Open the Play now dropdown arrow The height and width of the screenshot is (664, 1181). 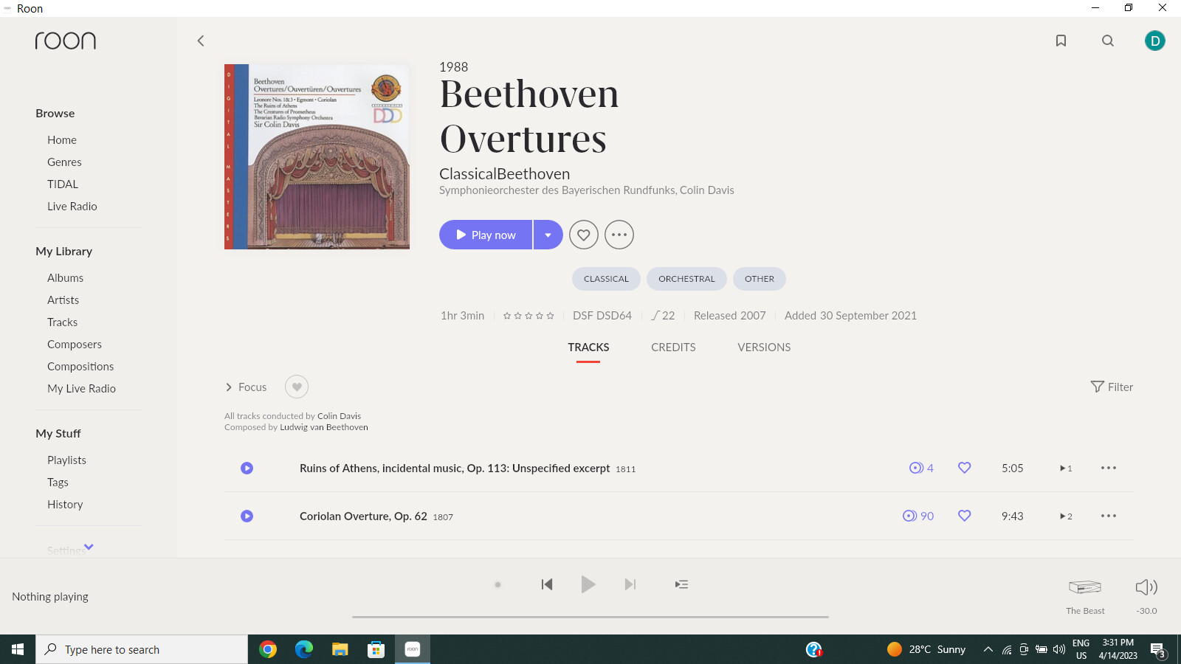point(548,235)
